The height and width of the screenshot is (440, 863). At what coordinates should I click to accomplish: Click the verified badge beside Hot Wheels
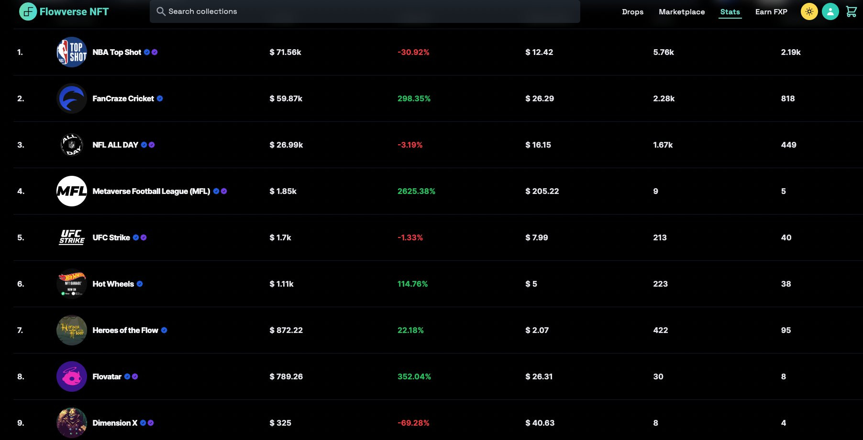pyautogui.click(x=140, y=284)
